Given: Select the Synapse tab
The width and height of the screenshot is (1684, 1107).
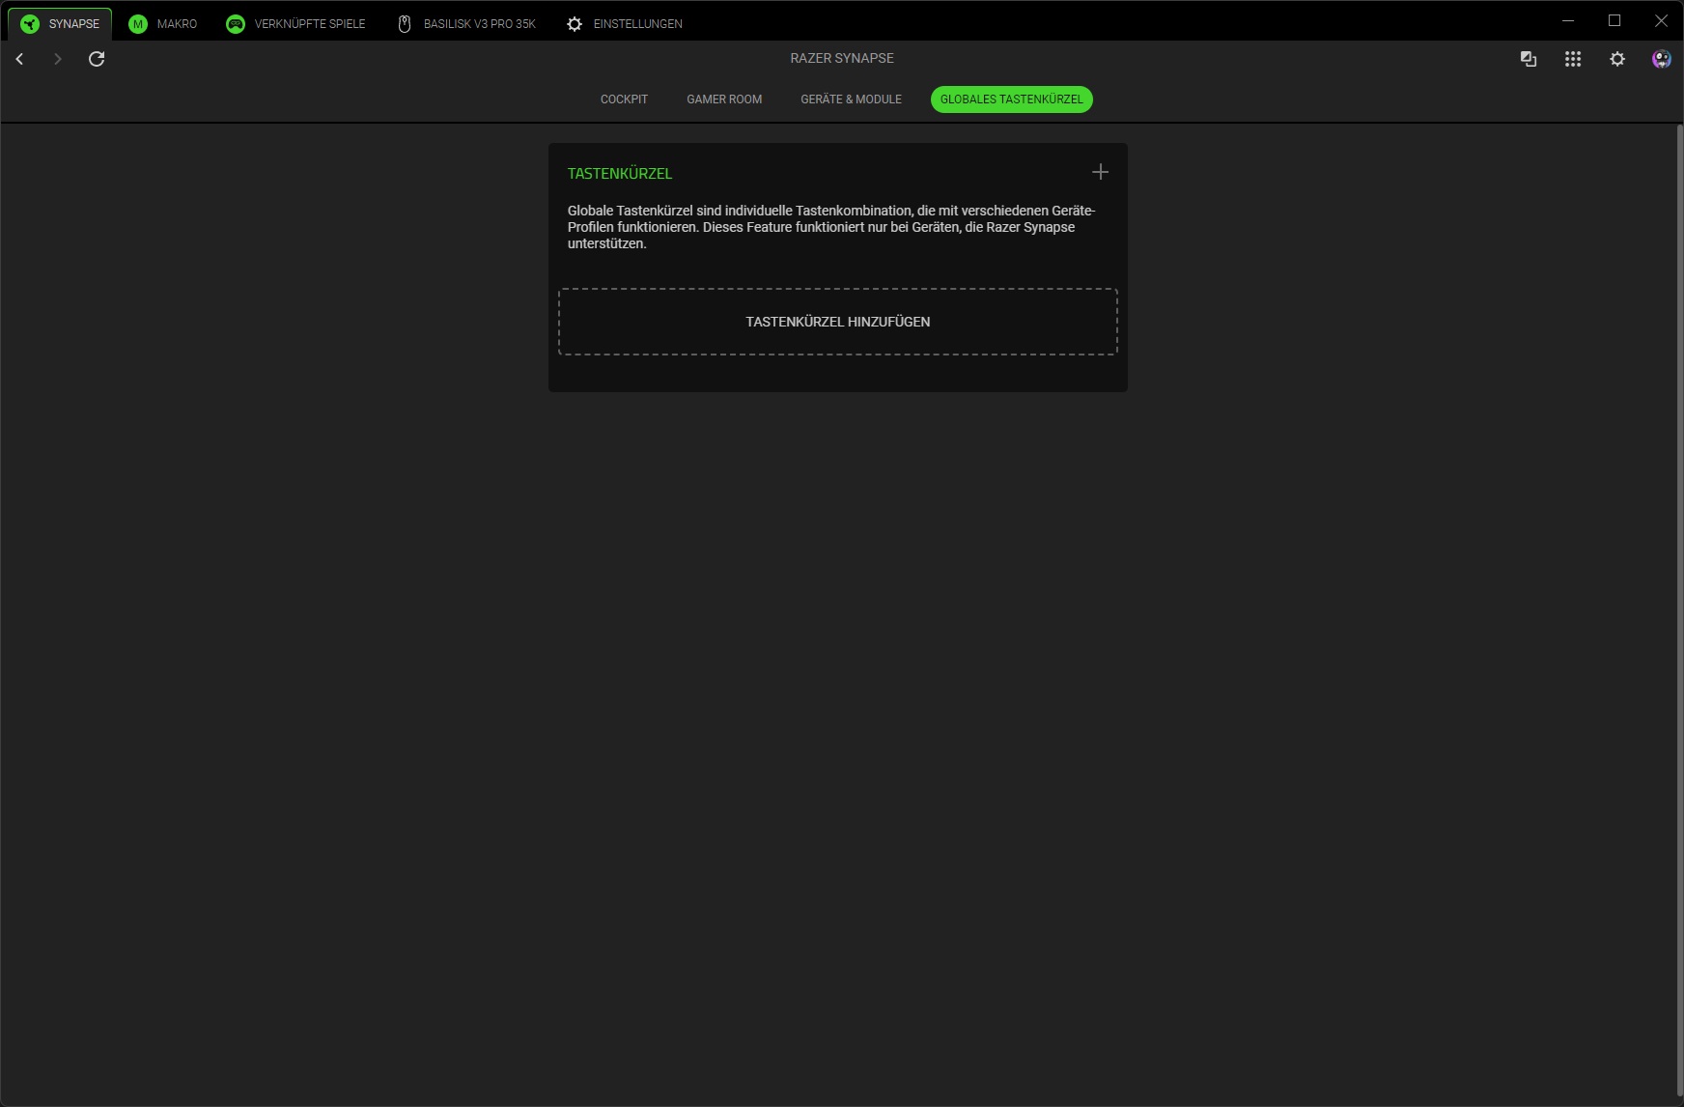Looking at the screenshot, I should tap(60, 24).
